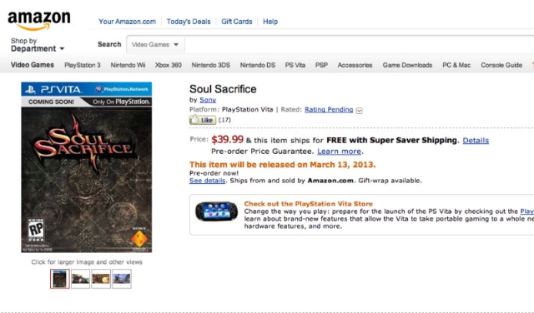Open the PS Vita category tab
534x313 pixels.
pos(295,65)
